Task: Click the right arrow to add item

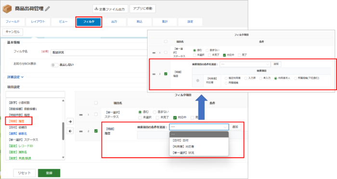Action: pos(70,121)
